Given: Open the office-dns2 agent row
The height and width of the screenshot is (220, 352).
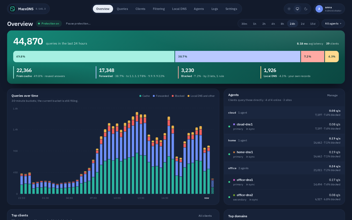Looking at the screenshot, I should 284,197.
